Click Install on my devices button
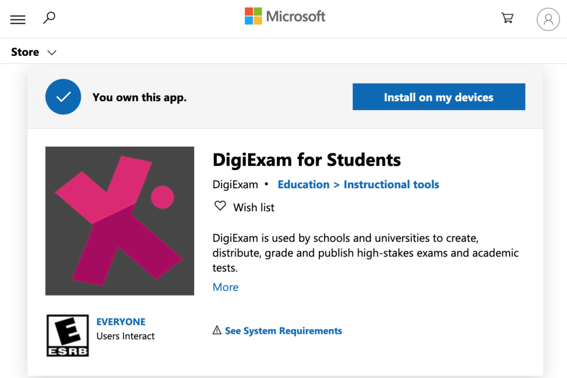Viewport: 567px width, 378px height. (439, 97)
